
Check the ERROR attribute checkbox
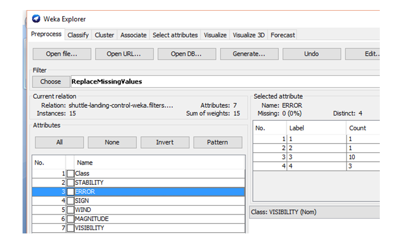[71, 192]
